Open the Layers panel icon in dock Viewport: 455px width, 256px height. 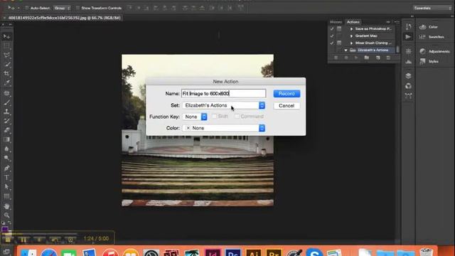point(408,76)
